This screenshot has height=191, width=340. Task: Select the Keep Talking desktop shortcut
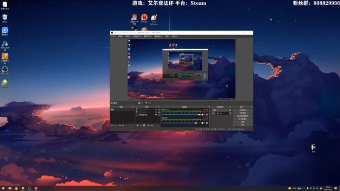pyautogui.click(x=154, y=20)
